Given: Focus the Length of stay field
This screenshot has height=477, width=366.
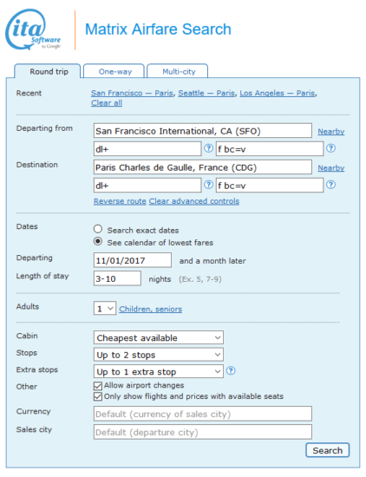Looking at the screenshot, I should [117, 278].
